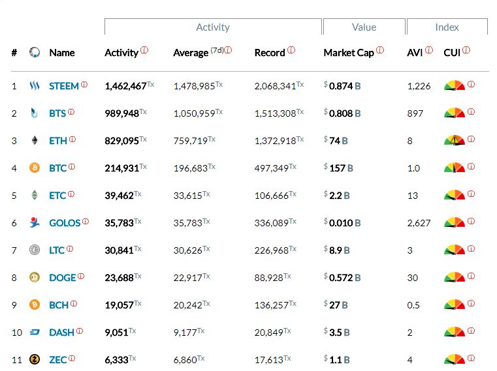Open the ETH coin link
This screenshot has width=497, height=371.
(x=58, y=141)
